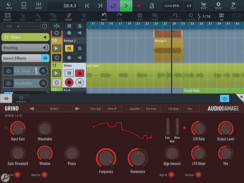Solo all tracks with global S button
This screenshot has height=183, width=244.
[79, 26]
